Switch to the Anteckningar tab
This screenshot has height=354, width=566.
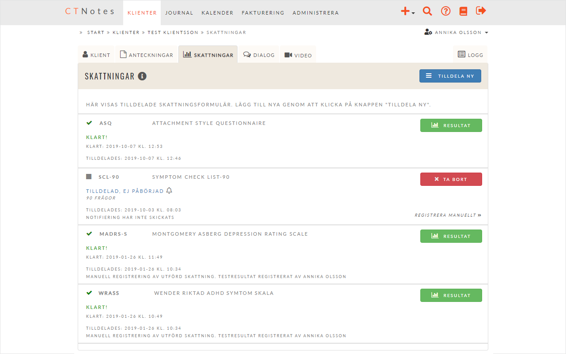147,55
